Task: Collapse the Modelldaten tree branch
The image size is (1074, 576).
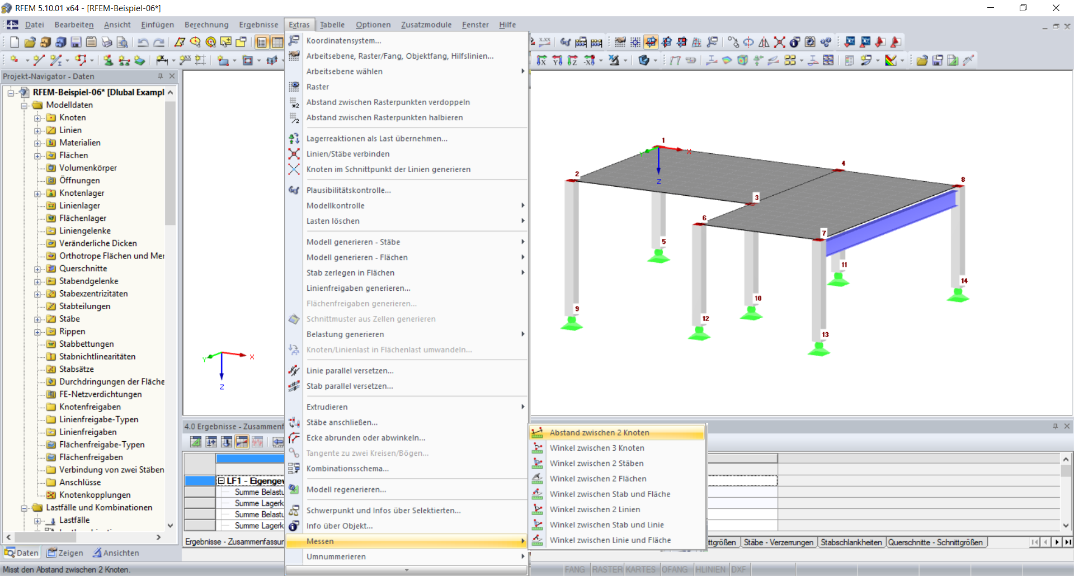Action: tap(24, 105)
